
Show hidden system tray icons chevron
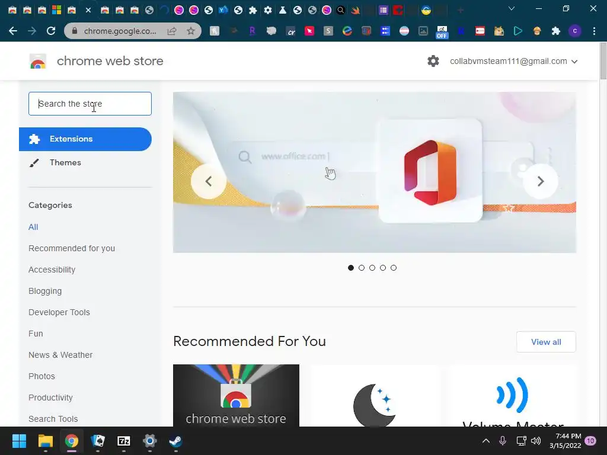tap(486, 441)
